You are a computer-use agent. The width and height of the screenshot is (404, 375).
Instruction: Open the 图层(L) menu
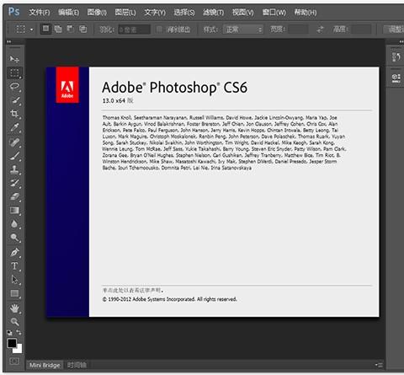pyautogui.click(x=125, y=13)
